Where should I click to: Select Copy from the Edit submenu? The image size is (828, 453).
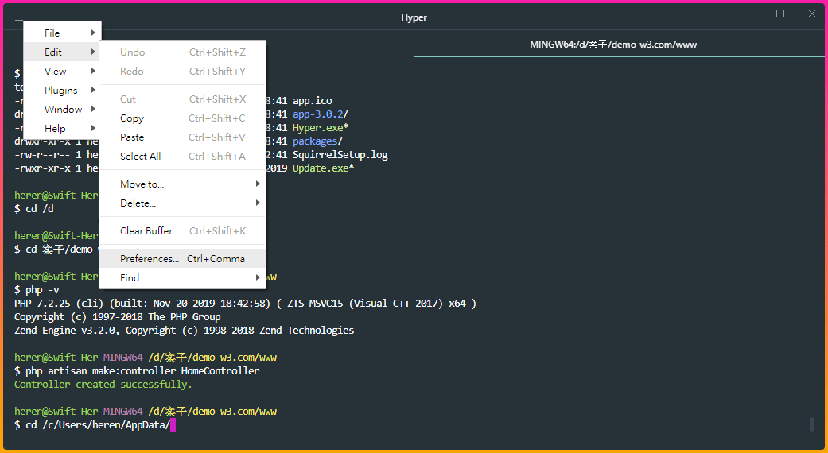click(183, 118)
